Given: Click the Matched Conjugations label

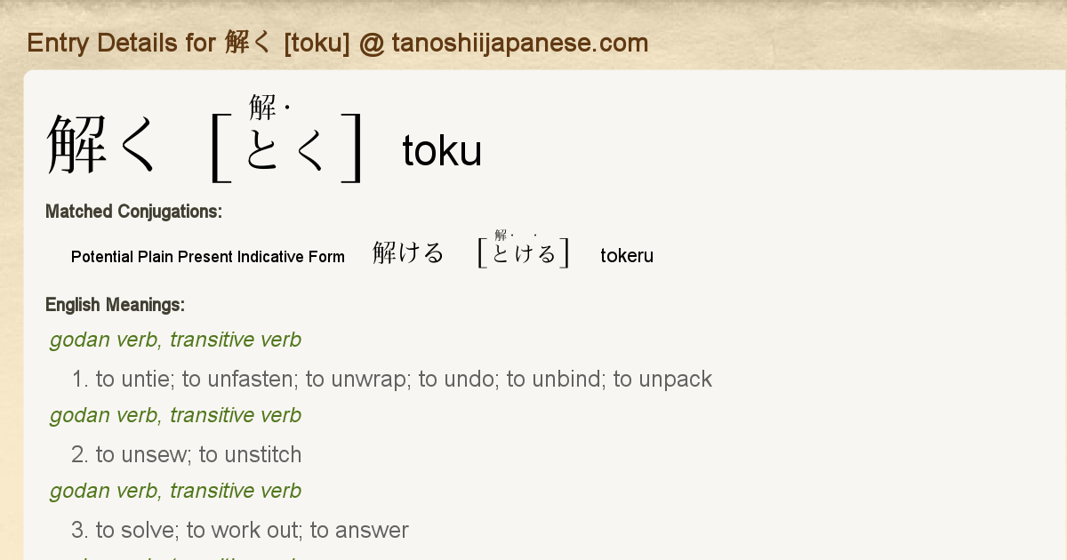Looking at the screenshot, I should (x=133, y=212).
